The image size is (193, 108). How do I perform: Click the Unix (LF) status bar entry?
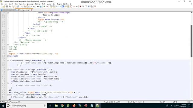[x=162, y=102]
